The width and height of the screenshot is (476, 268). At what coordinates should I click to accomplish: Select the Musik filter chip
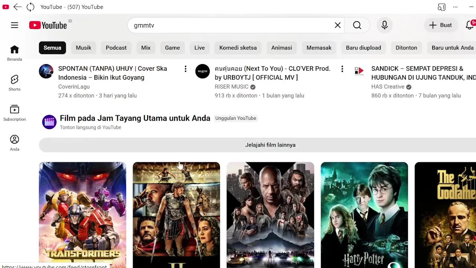(x=84, y=48)
